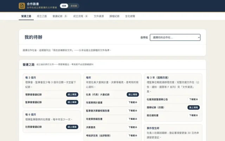The width and height of the screenshot is (225, 141).
Task: Fill 理事會會議紀錄 online via 線上填寫
Action: pos(72,94)
